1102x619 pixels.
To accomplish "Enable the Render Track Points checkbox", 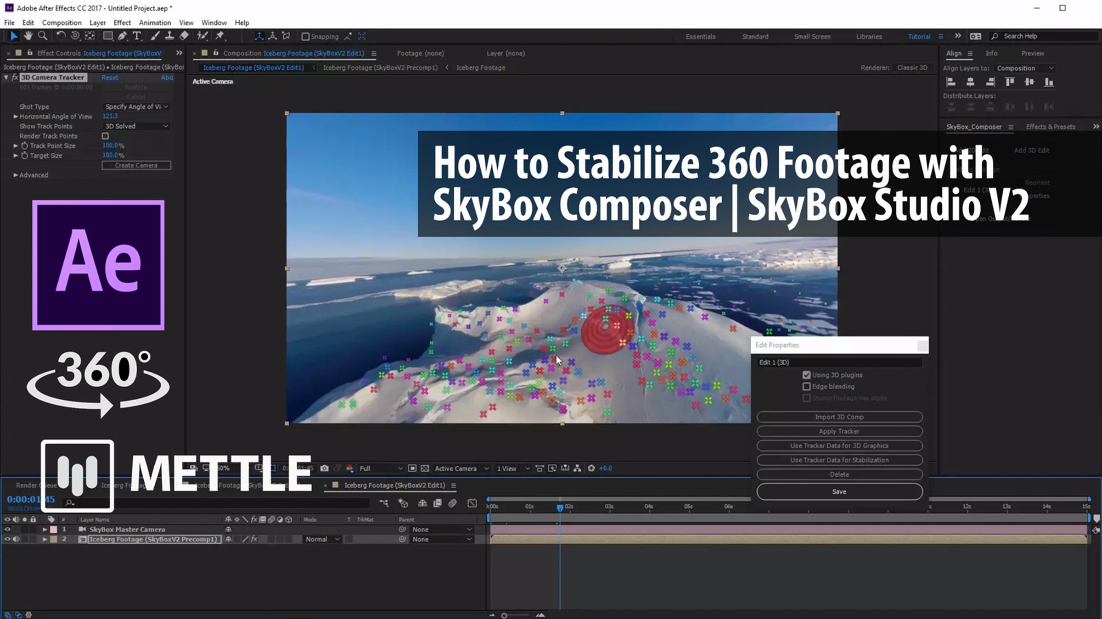I will 105,136.
